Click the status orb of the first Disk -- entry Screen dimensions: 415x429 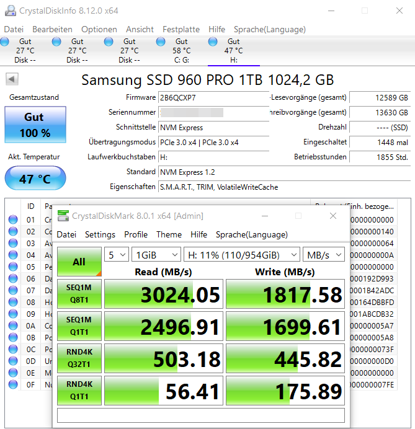[x=5, y=42]
